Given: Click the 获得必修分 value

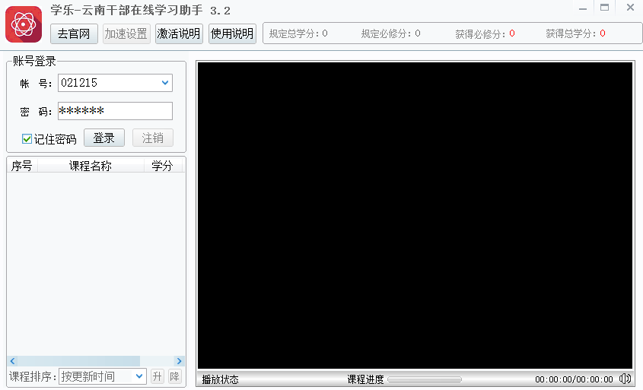Looking at the screenshot, I should [x=512, y=33].
